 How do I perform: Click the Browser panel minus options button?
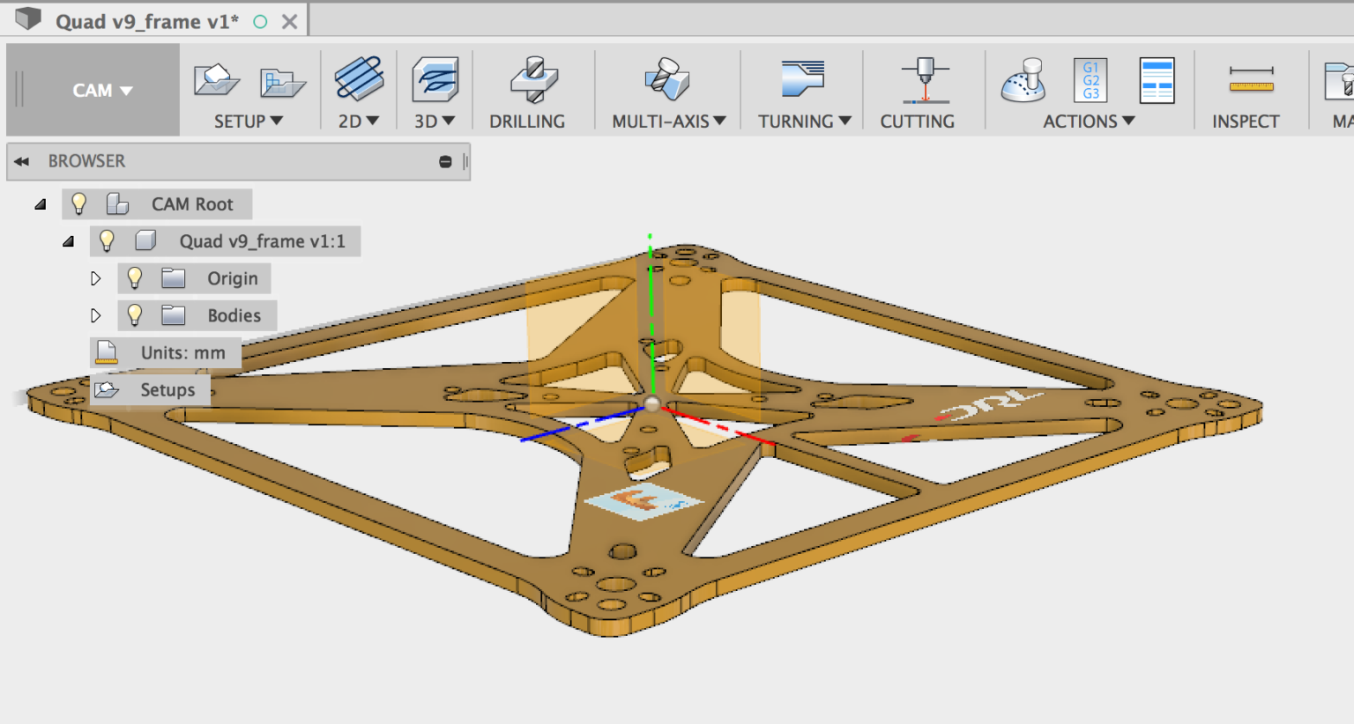[445, 161]
